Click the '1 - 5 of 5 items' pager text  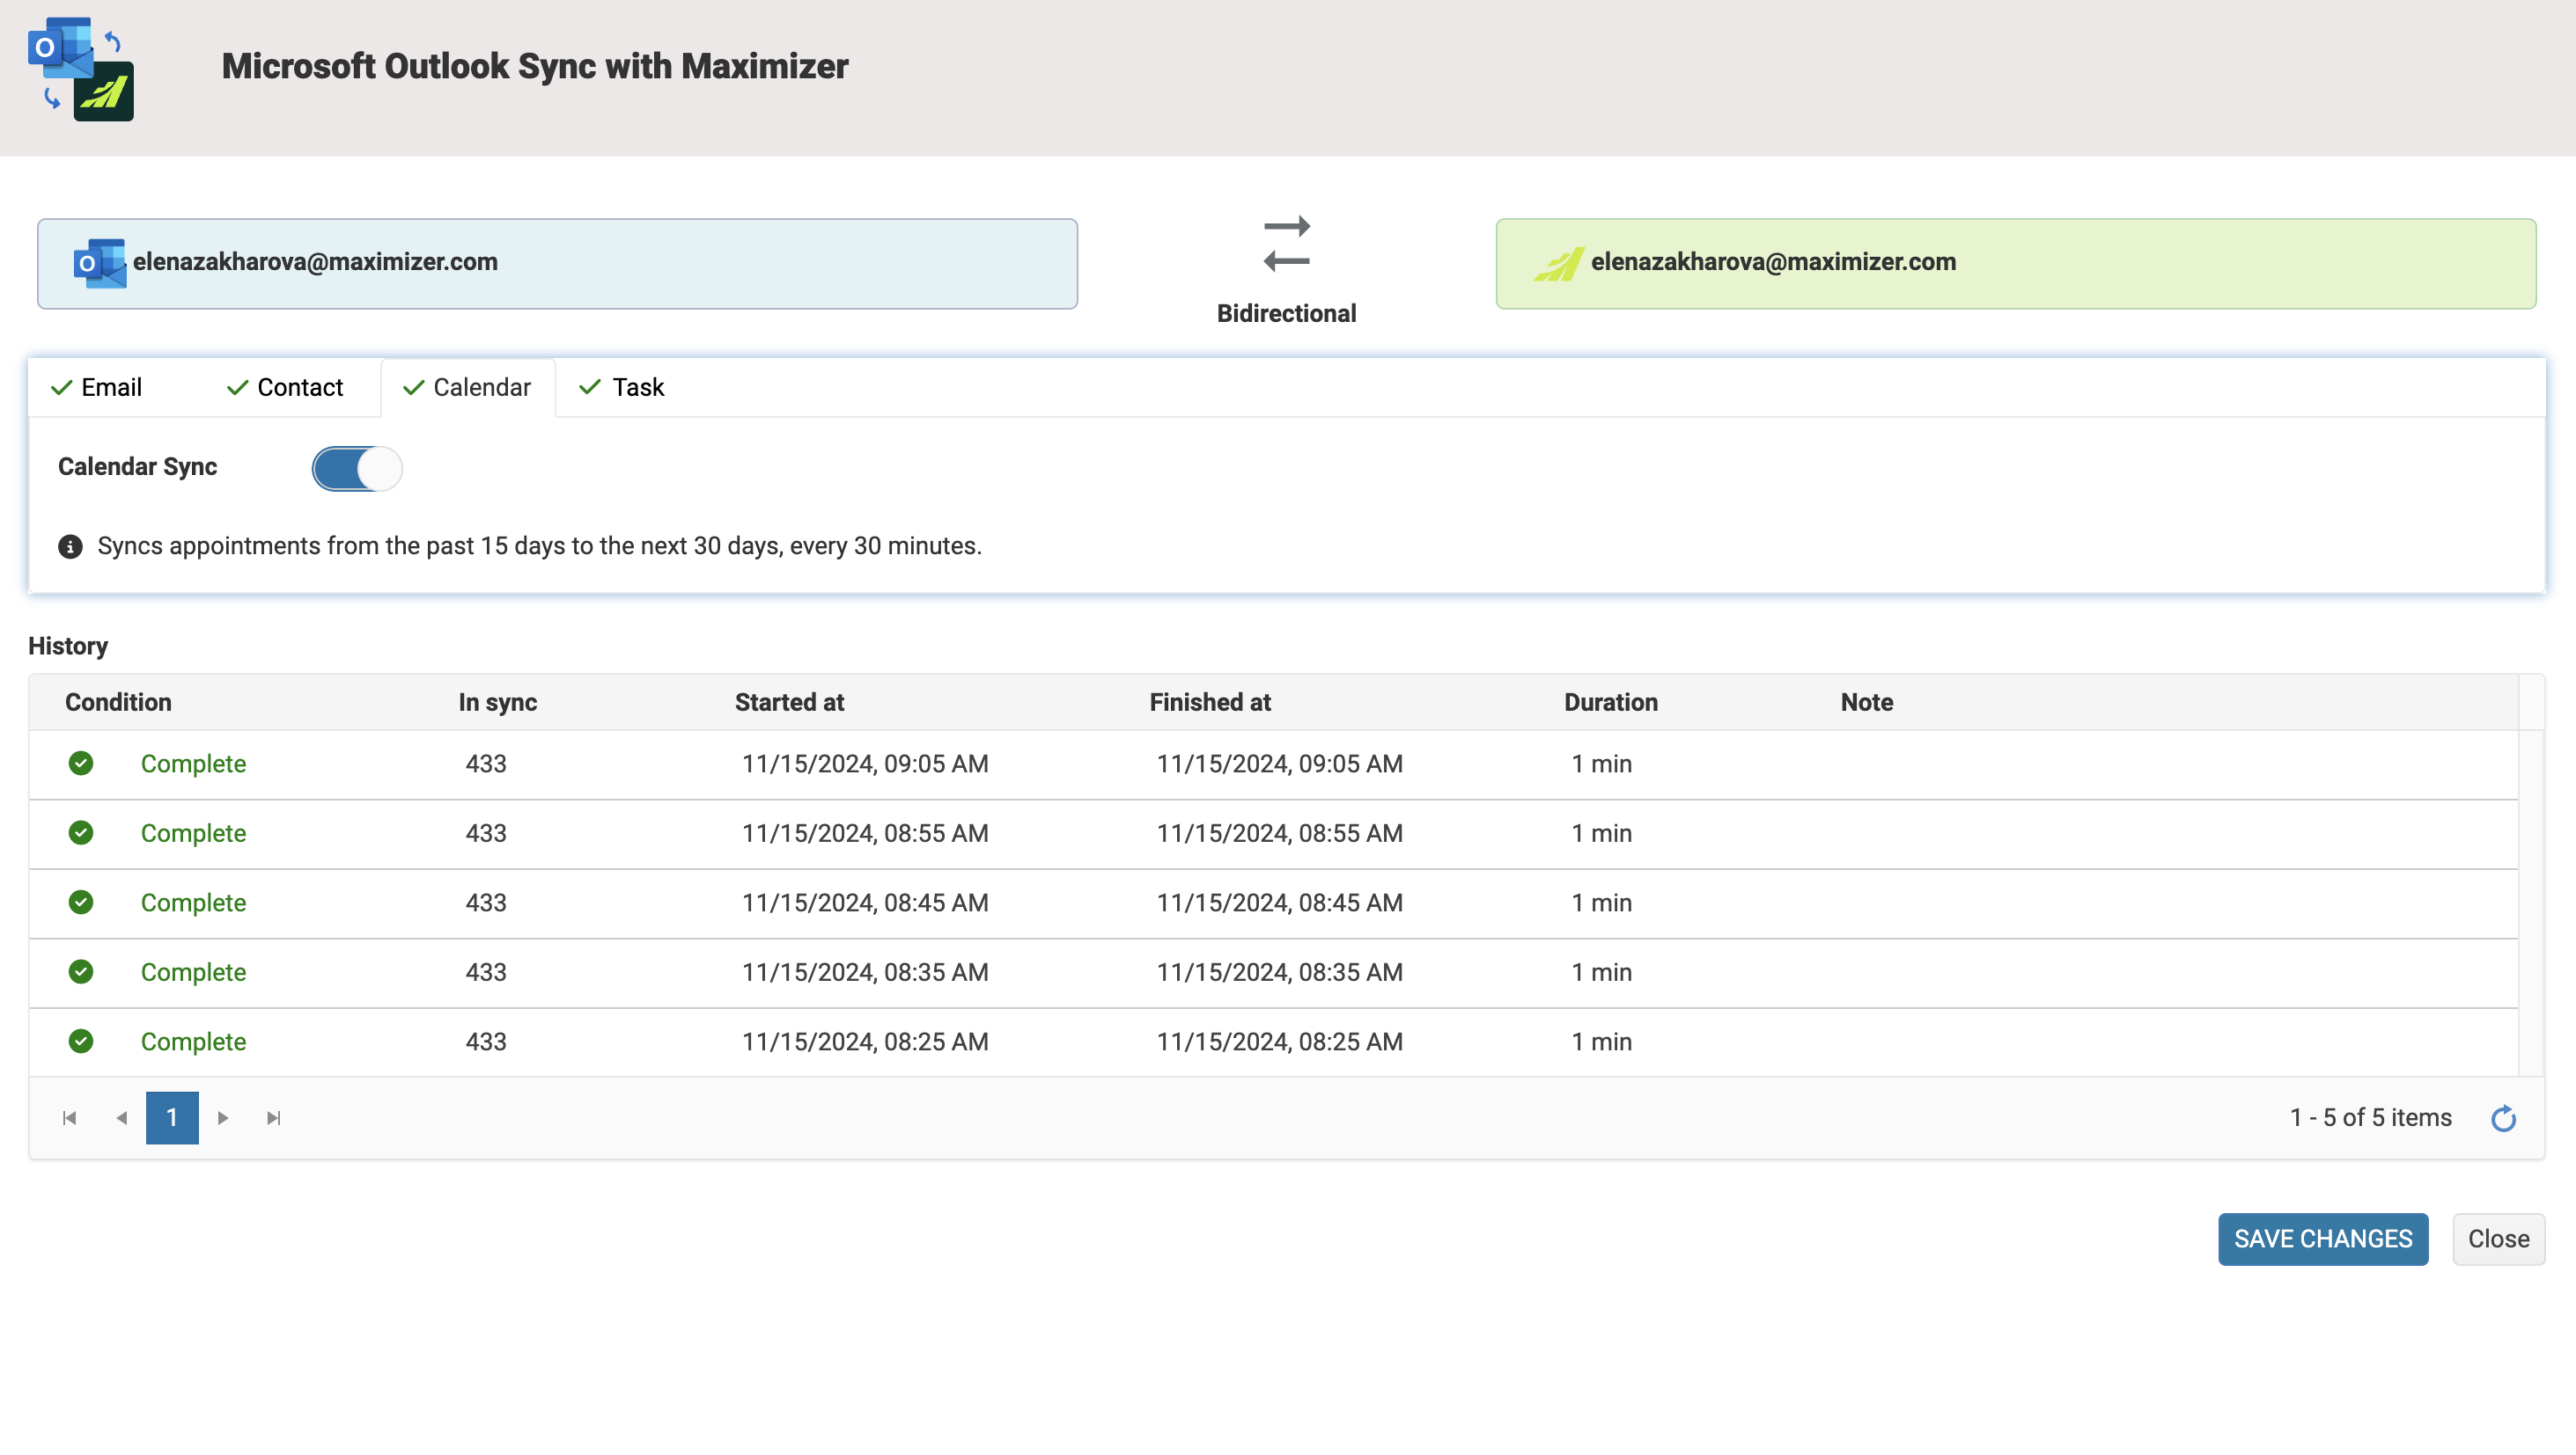click(x=2370, y=1118)
